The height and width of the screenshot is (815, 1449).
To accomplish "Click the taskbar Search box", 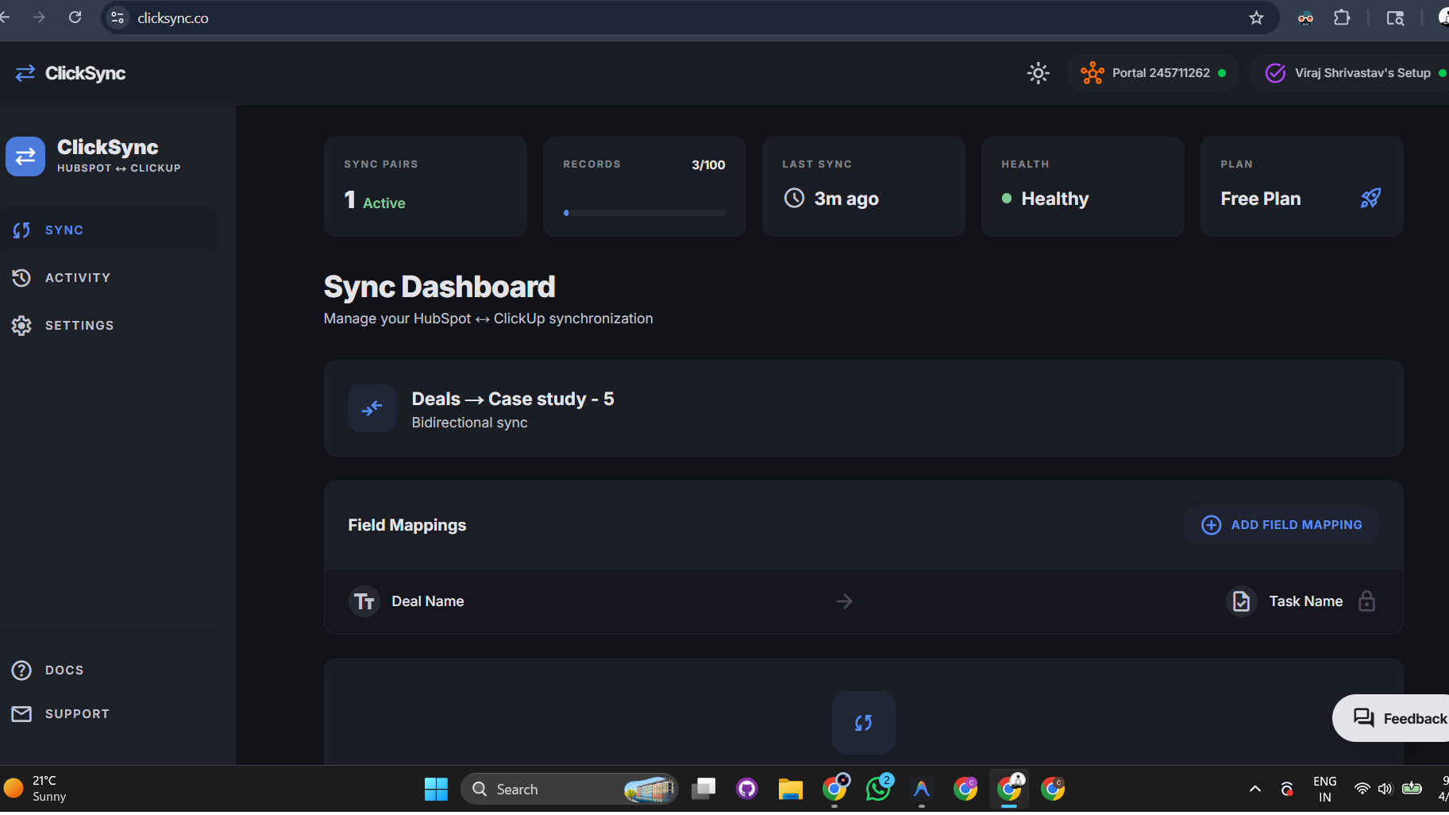I will [568, 789].
